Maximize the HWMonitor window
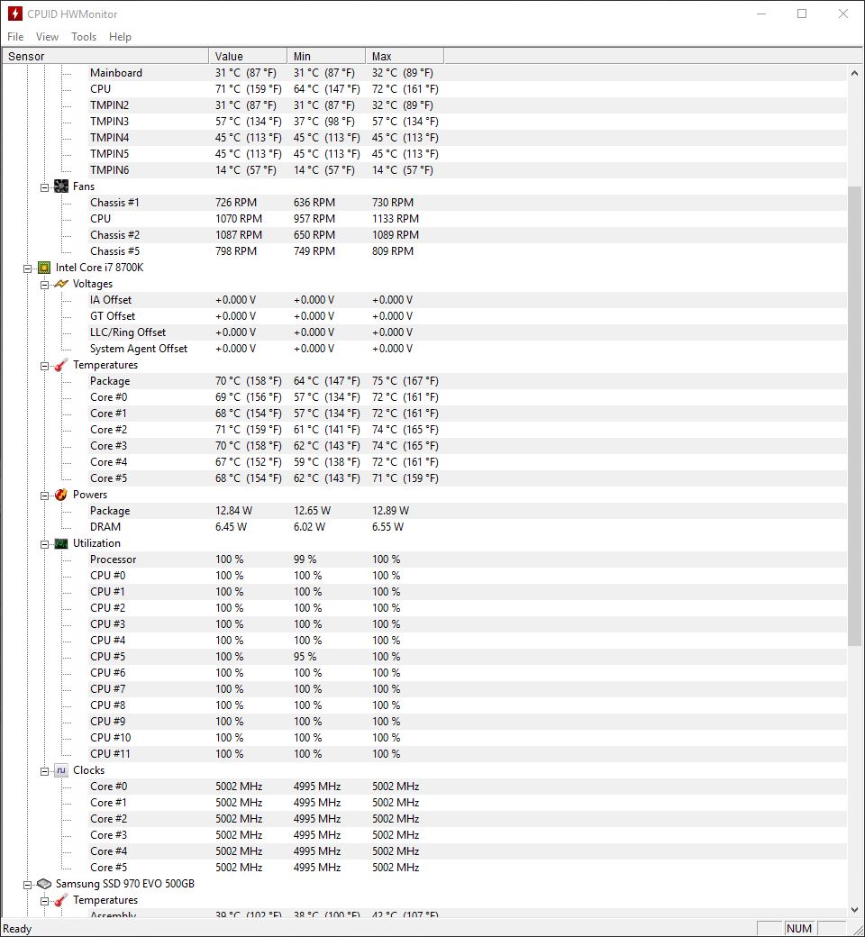This screenshot has height=937, width=865. 802,14
